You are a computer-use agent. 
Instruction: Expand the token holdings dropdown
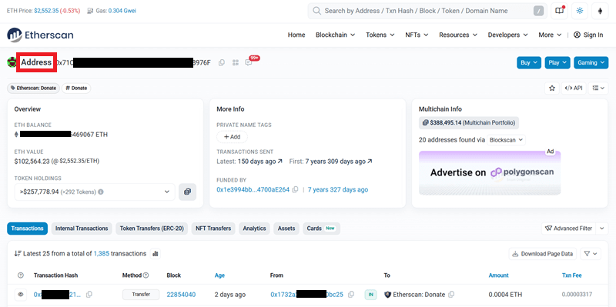95,192
